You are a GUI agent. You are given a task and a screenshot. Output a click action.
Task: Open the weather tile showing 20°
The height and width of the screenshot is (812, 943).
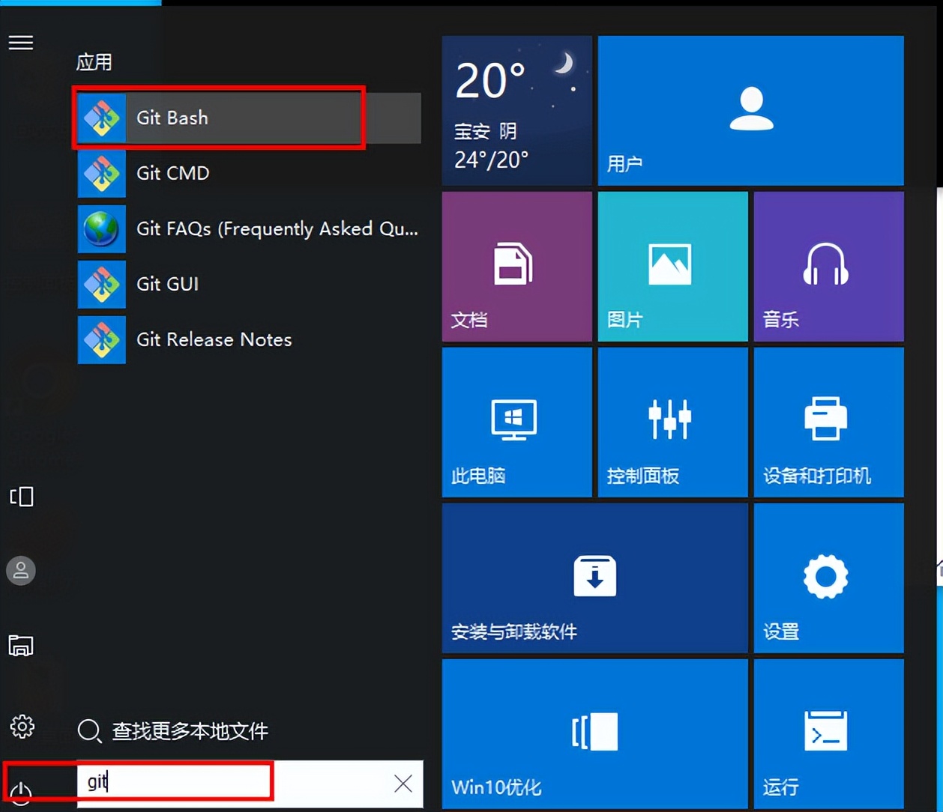(x=517, y=111)
